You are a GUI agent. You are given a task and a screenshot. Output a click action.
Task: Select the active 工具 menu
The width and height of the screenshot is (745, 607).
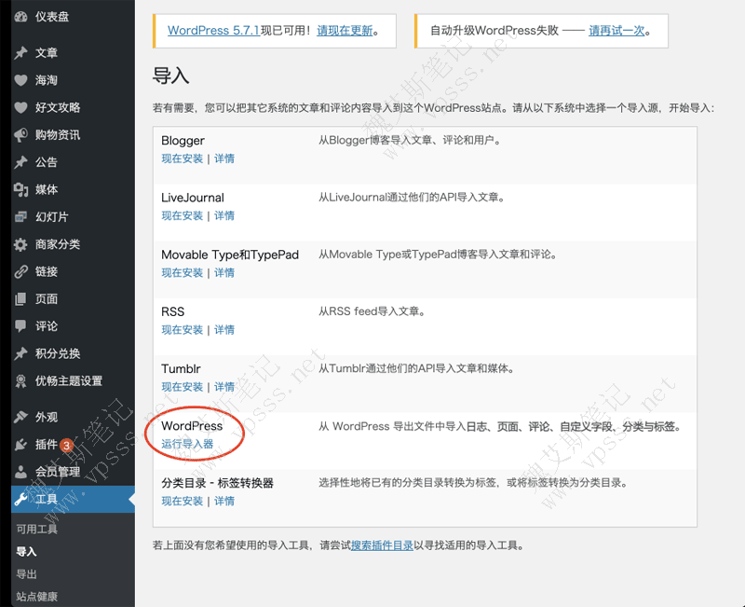(73, 499)
